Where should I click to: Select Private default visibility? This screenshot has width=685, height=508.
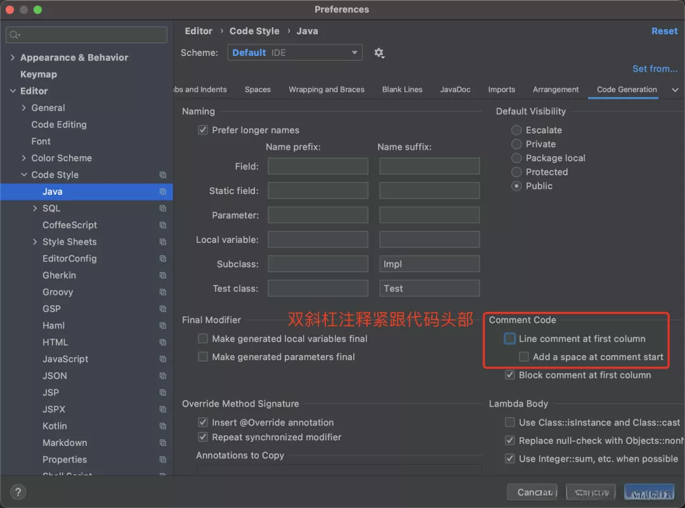coord(516,144)
